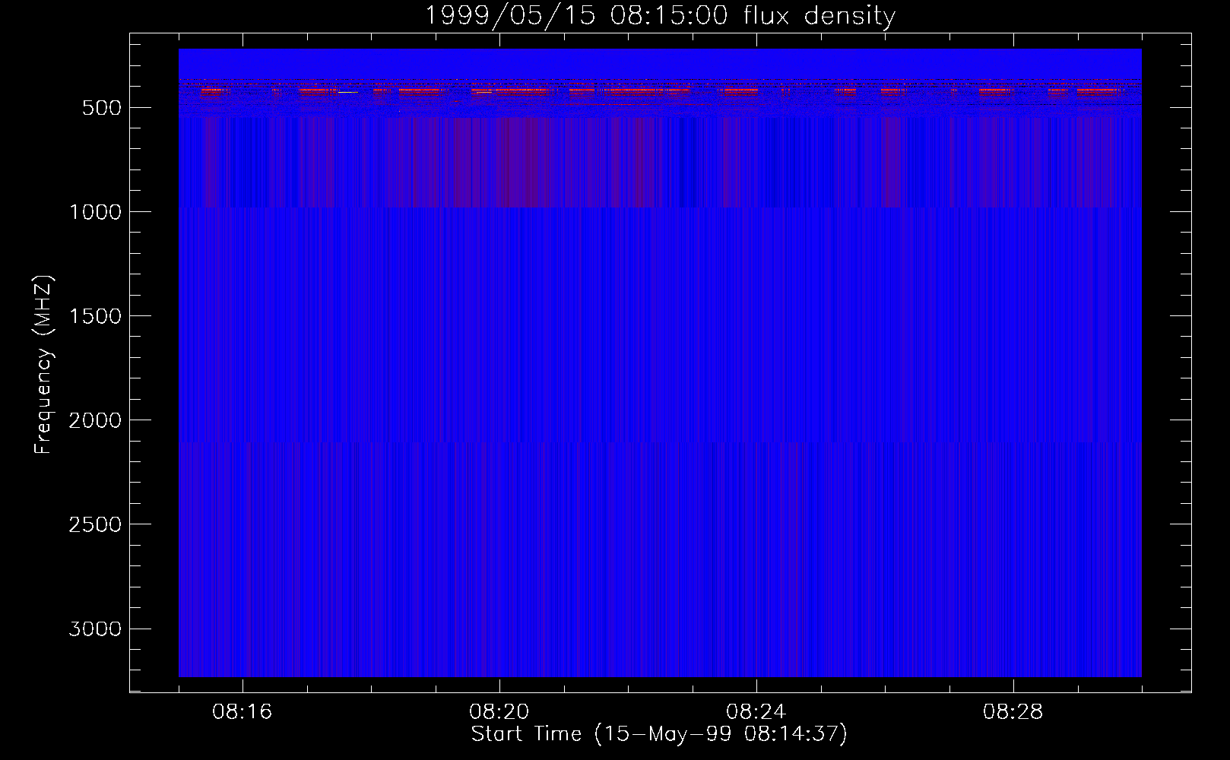The height and width of the screenshot is (760, 1230).
Task: Click the 2500 frequency tick label
Action: click(x=95, y=524)
